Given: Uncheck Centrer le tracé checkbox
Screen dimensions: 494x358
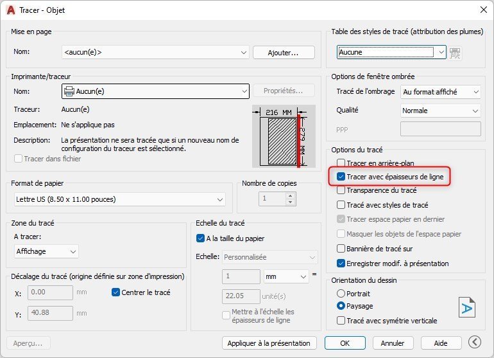Looking at the screenshot, I should [115, 292].
